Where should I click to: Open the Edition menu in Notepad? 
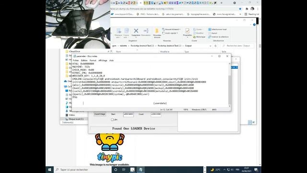pyautogui.click(x=84, y=61)
